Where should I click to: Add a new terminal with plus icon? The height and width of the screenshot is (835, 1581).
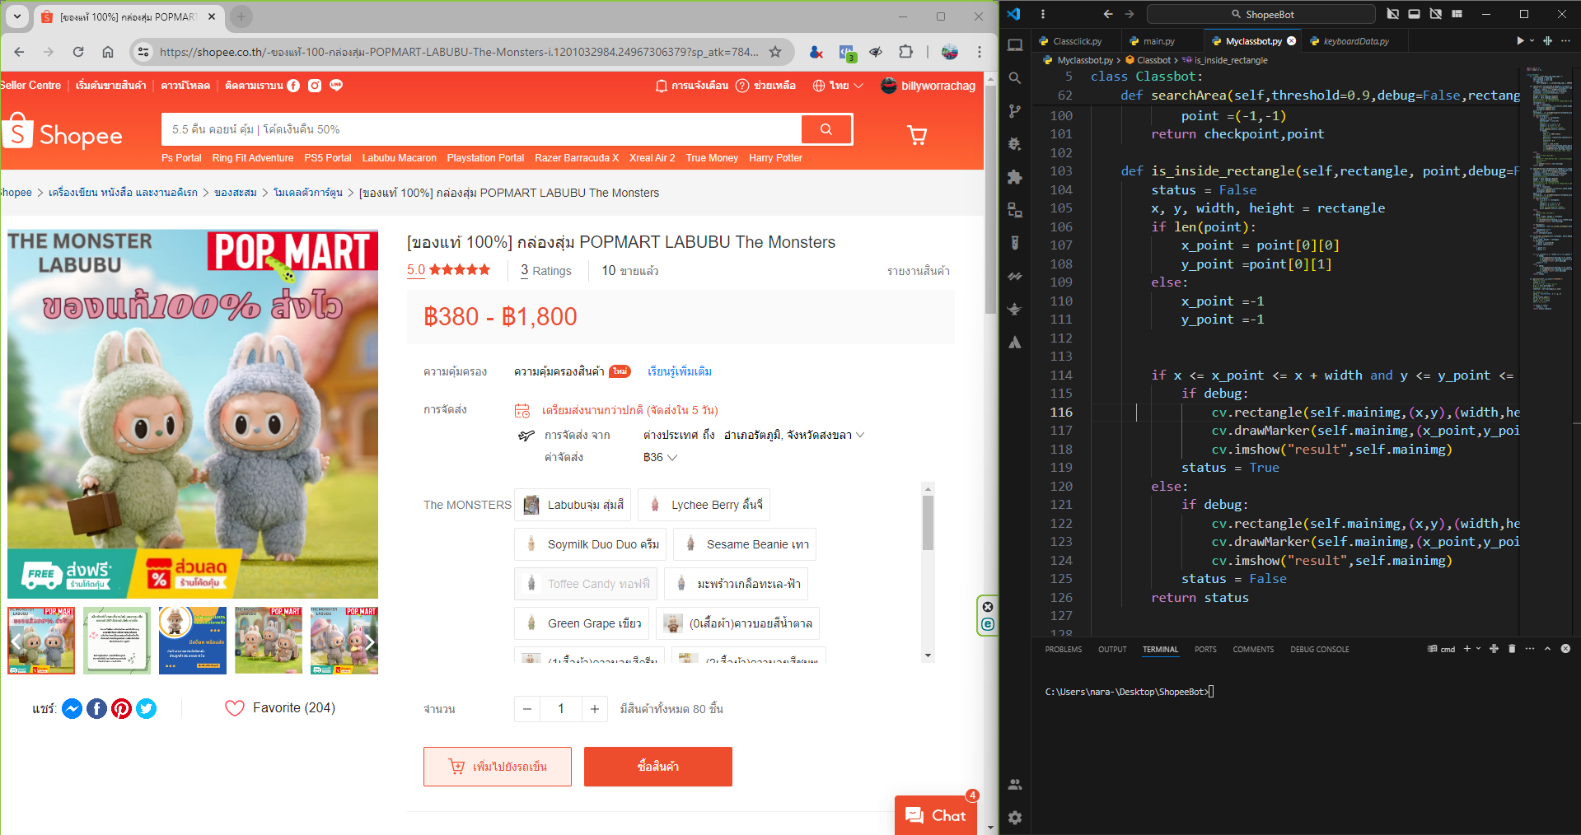[1466, 649]
